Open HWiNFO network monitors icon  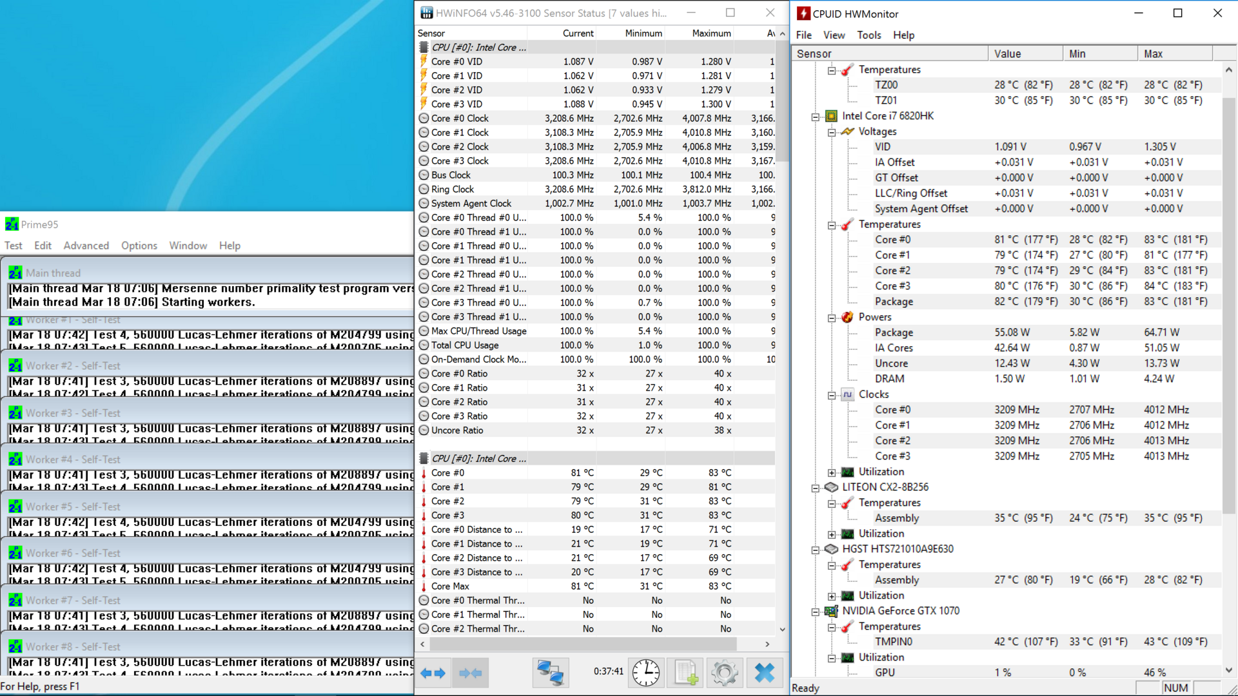[x=551, y=673]
